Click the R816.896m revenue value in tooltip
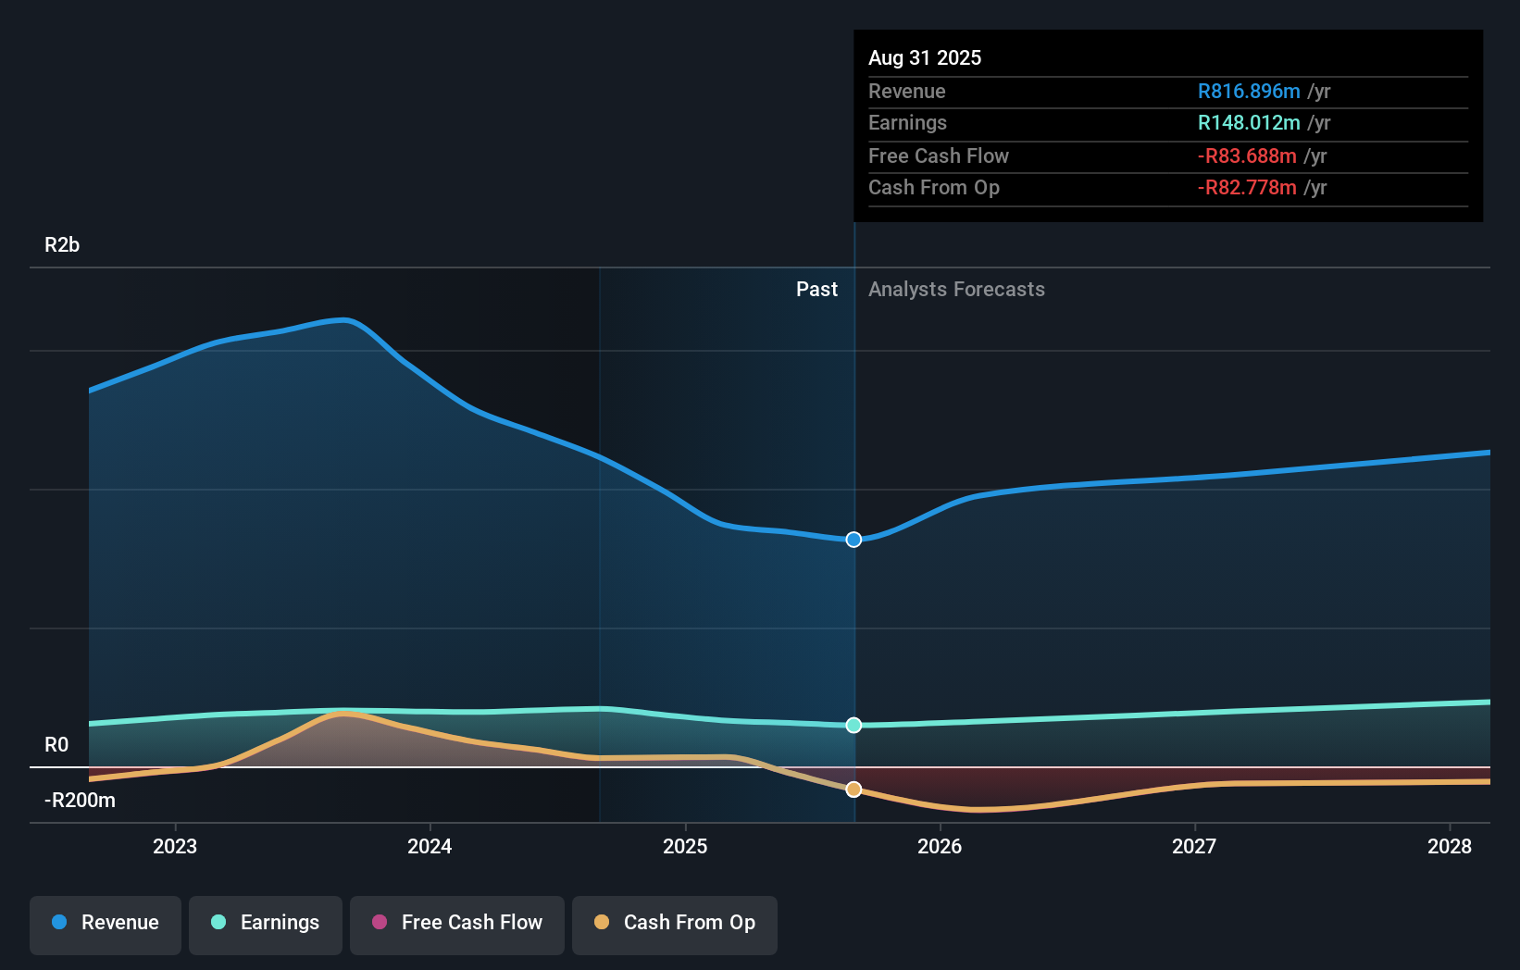This screenshot has height=970, width=1520. (x=1249, y=92)
